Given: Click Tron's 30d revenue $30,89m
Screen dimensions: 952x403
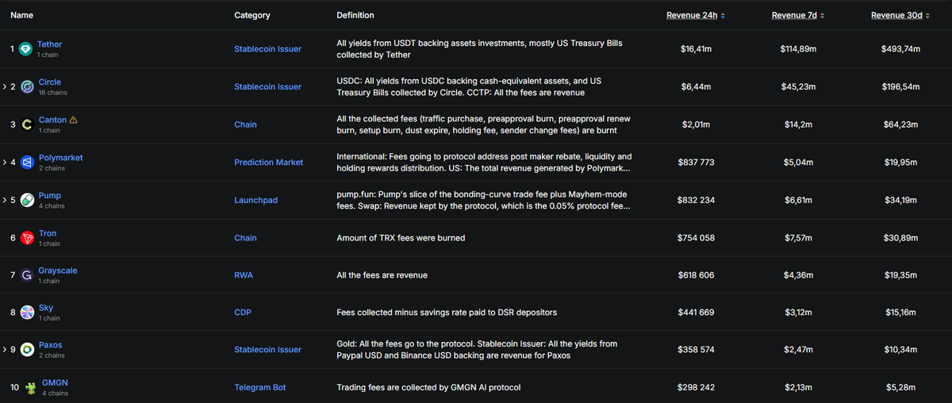Looking at the screenshot, I should click(x=900, y=238).
